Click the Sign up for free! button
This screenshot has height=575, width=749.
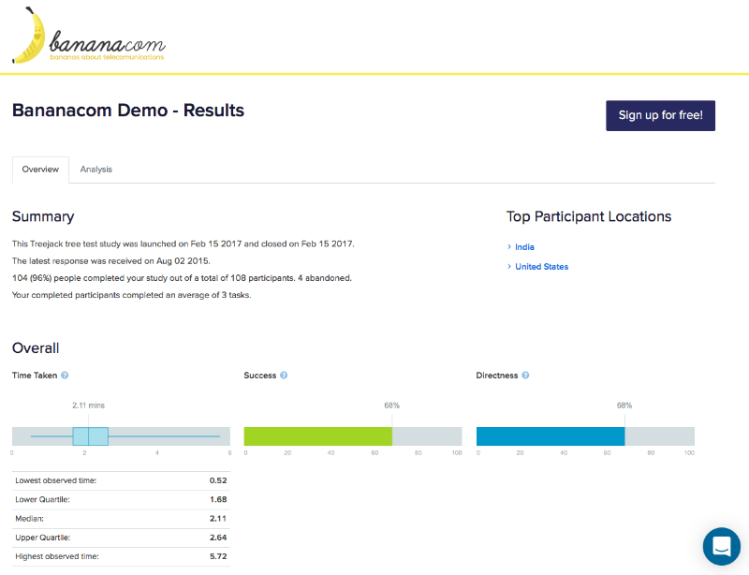660,115
